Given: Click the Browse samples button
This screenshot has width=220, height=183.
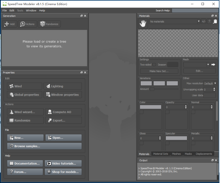Looking at the screenshot, I should (44, 146).
